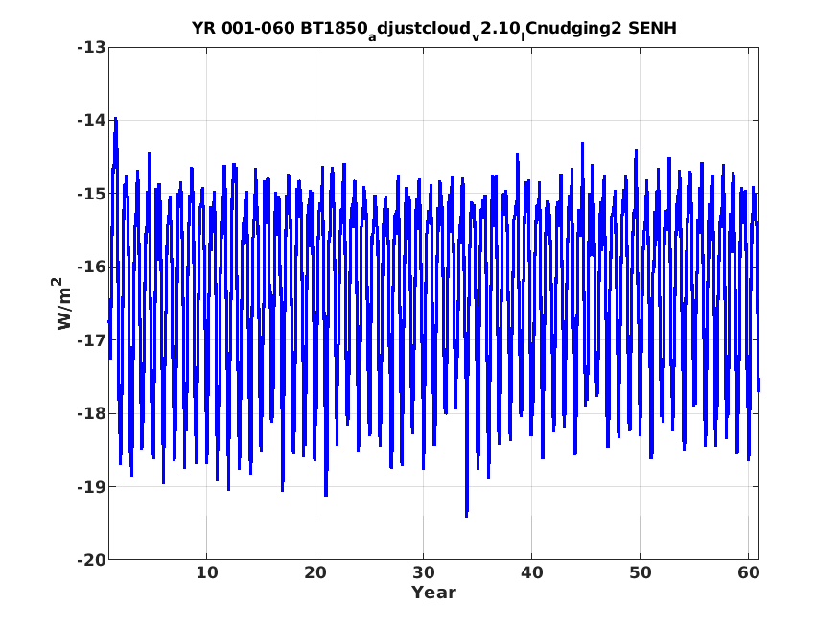The width and height of the screenshot is (839, 629).
Task: Click the y-axis tick label '-14'
Action: coord(91,121)
